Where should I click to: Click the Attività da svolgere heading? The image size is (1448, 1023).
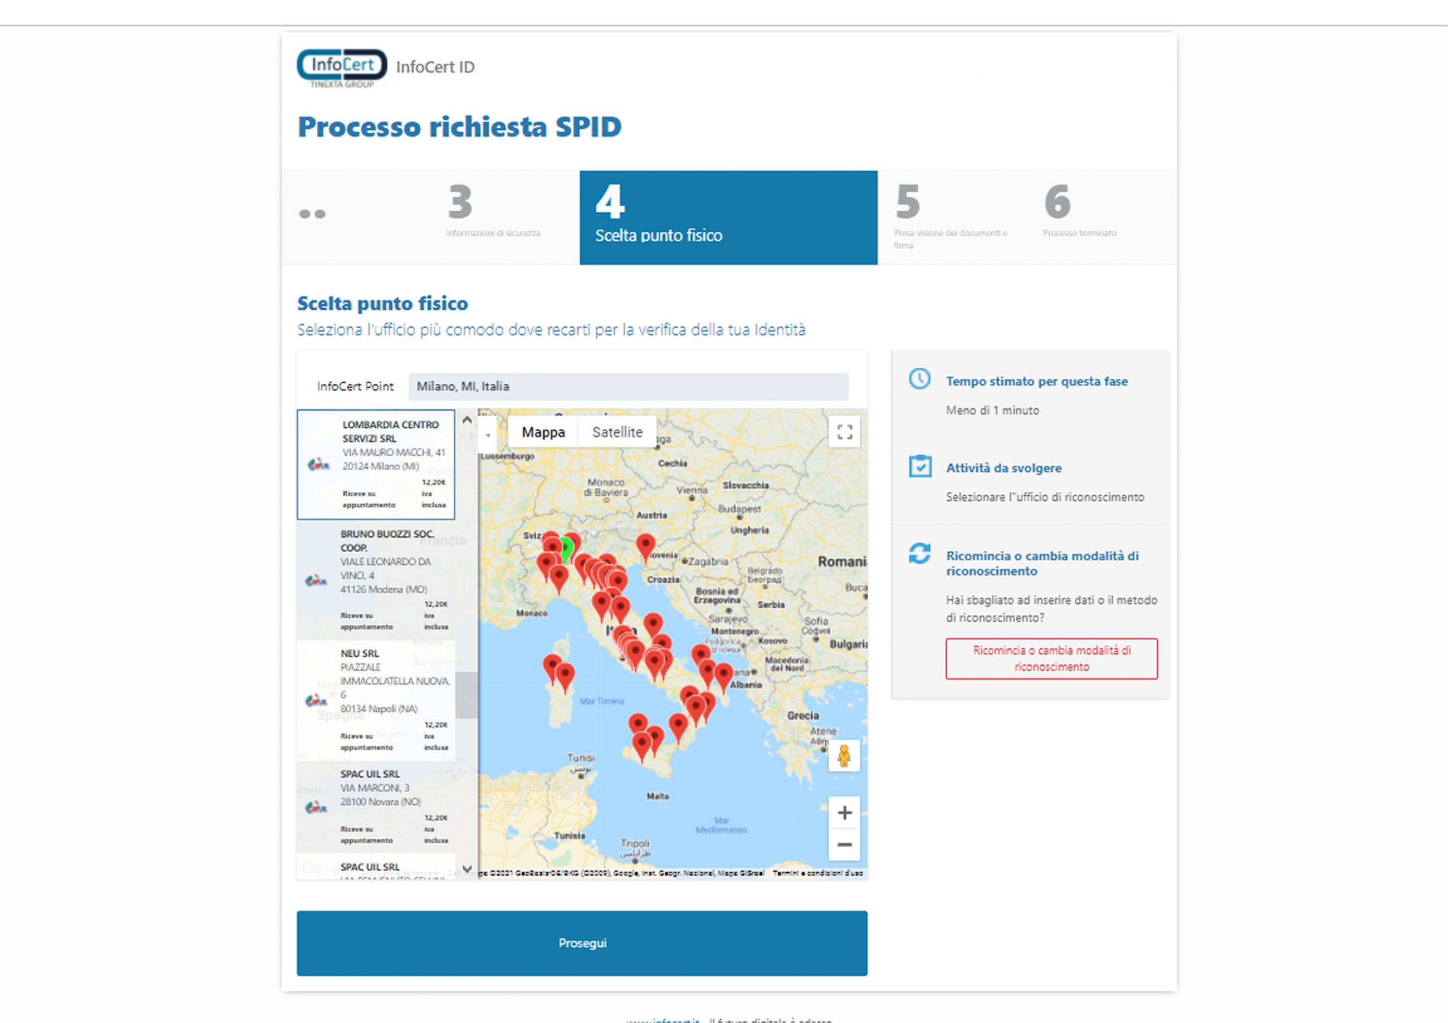1003,469
